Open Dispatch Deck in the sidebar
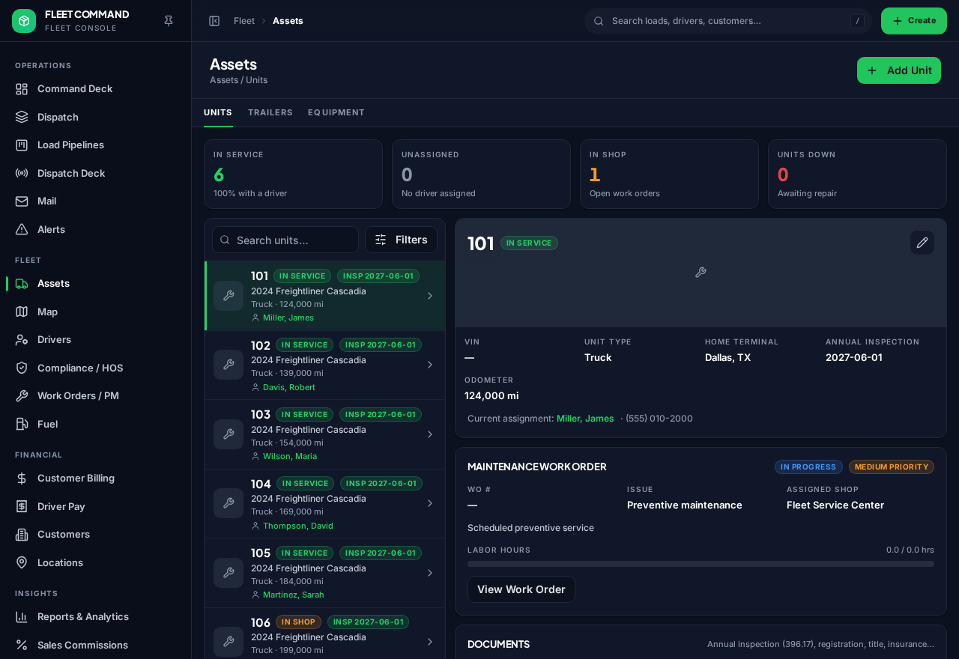This screenshot has height=659, width=959. click(96, 173)
